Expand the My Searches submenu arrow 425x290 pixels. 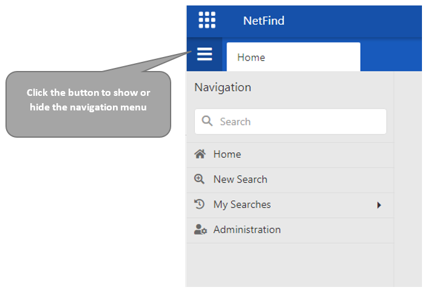click(379, 205)
